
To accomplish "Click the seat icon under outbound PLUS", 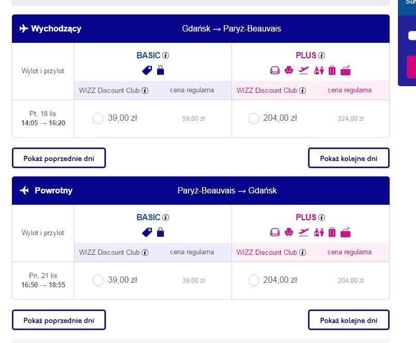I will 289,71.
